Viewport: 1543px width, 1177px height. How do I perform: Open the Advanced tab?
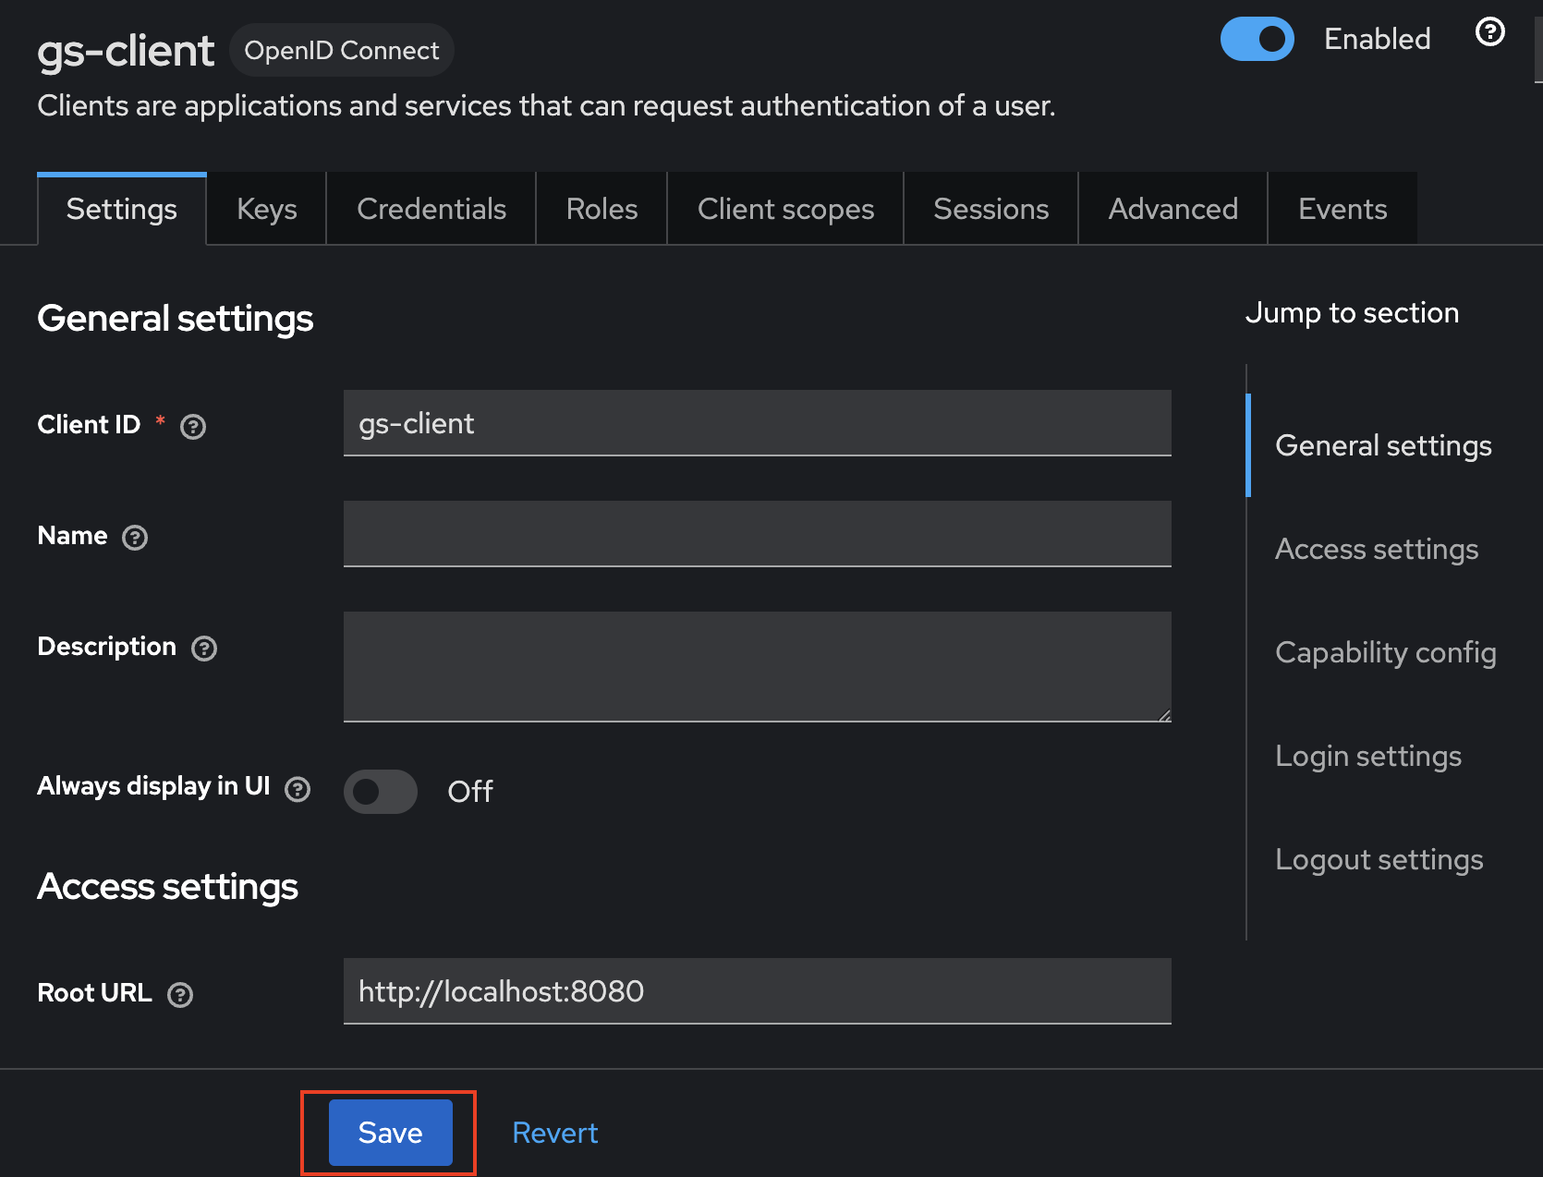pyautogui.click(x=1172, y=209)
